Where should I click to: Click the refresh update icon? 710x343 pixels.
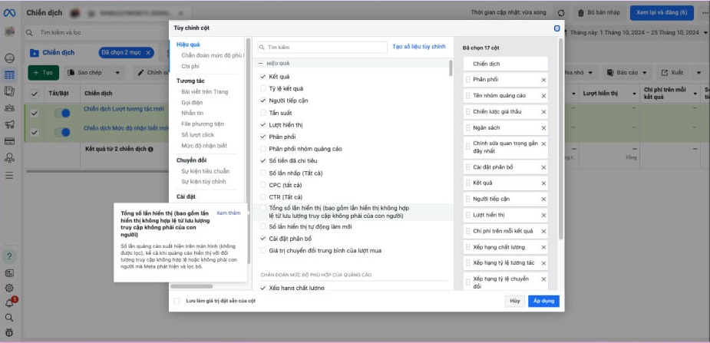click(562, 13)
